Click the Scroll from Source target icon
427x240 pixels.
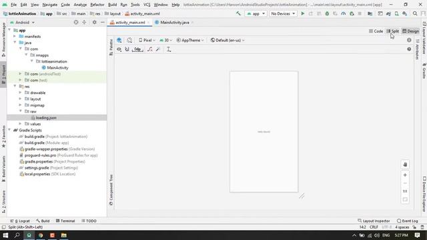coord(76,22)
